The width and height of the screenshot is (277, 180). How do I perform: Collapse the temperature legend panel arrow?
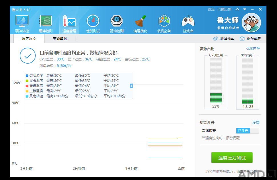click(131, 86)
